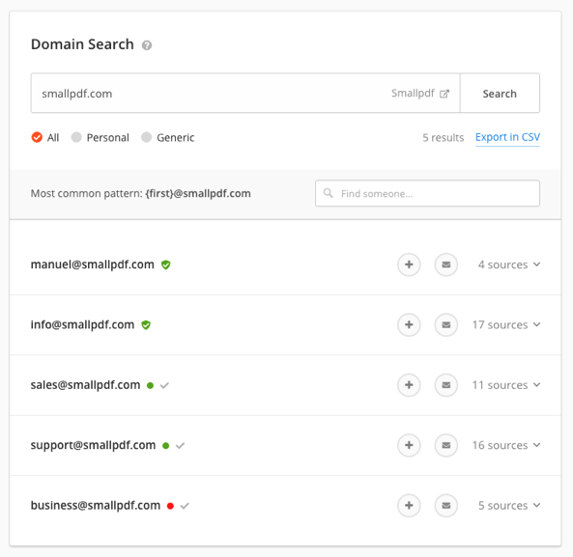Email info@smallpdf.com via envelope icon

[446, 324]
